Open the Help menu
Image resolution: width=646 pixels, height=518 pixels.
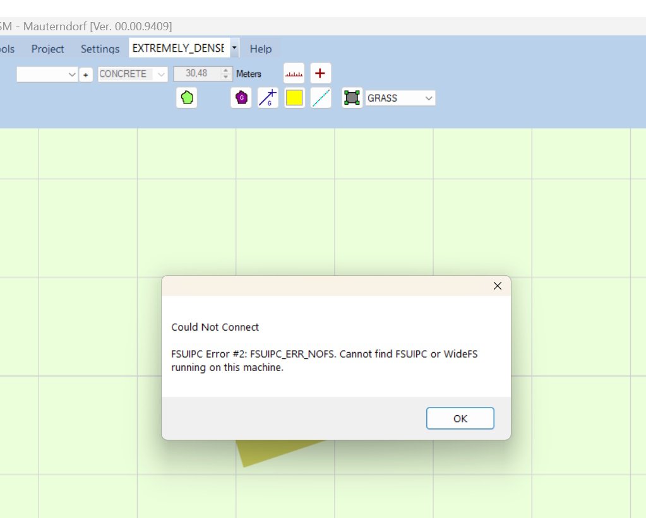pyautogui.click(x=261, y=49)
